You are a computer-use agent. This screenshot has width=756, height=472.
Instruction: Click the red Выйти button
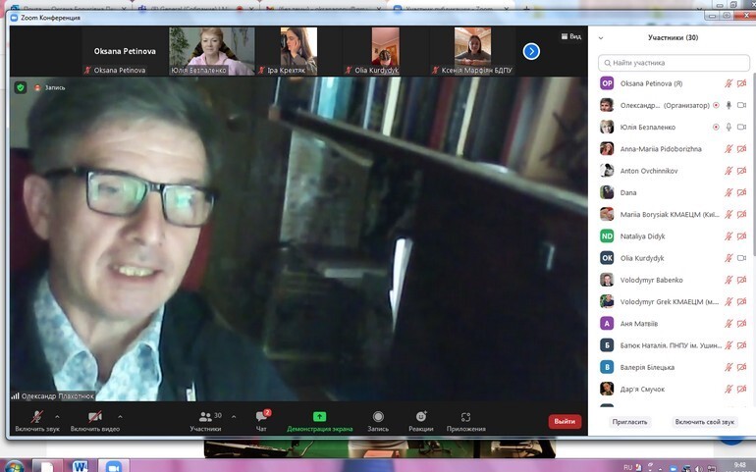pyautogui.click(x=564, y=421)
